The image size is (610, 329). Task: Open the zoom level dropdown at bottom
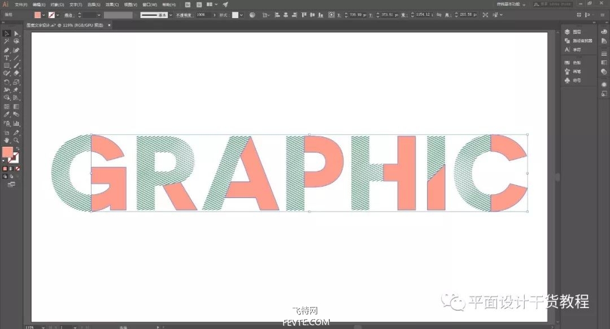(43, 327)
